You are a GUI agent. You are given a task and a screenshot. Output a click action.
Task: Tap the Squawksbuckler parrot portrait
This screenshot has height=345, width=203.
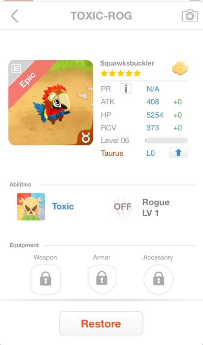50,103
